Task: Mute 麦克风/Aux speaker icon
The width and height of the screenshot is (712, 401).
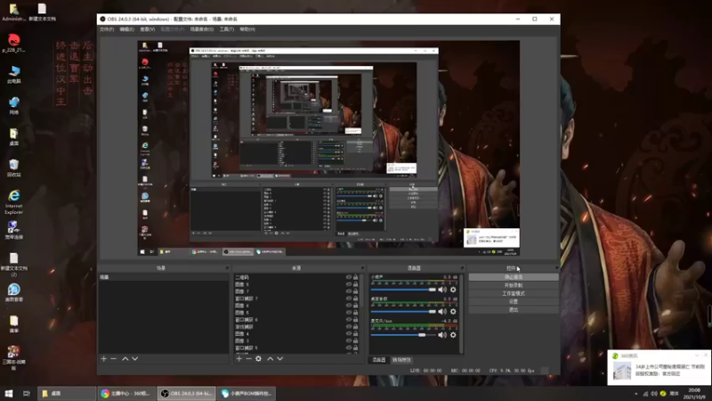Action: coord(442,335)
